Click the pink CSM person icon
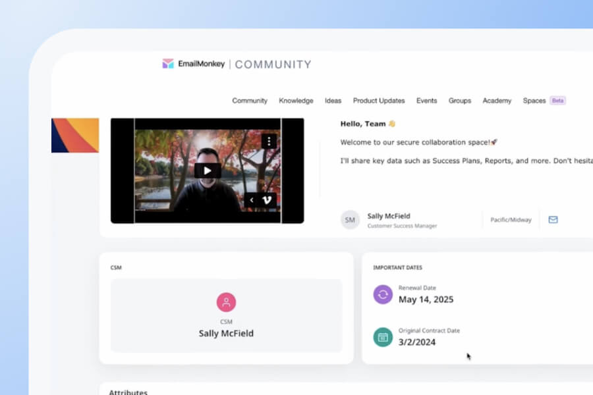593x395 pixels. pyautogui.click(x=226, y=302)
